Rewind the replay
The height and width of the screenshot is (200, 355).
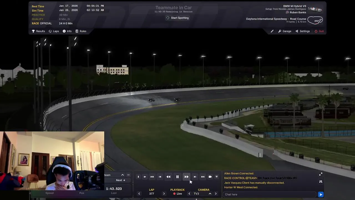pyautogui.click(x=168, y=177)
